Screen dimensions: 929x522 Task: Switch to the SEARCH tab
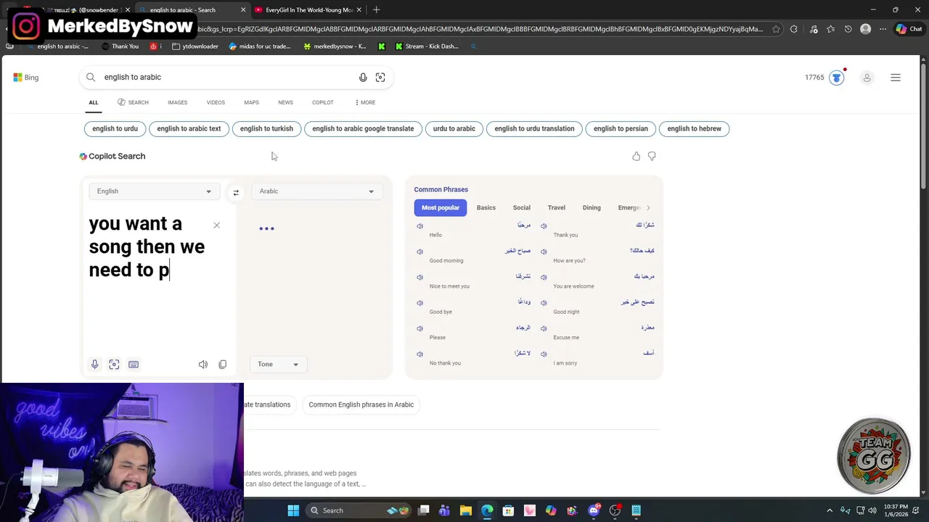click(133, 102)
